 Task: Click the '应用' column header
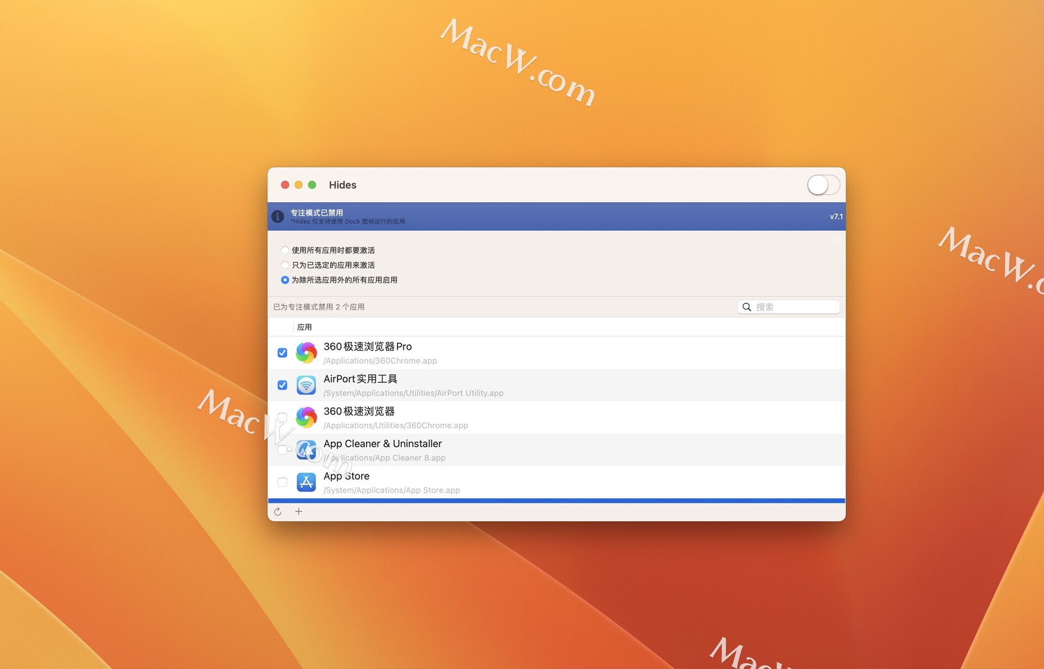pos(304,327)
